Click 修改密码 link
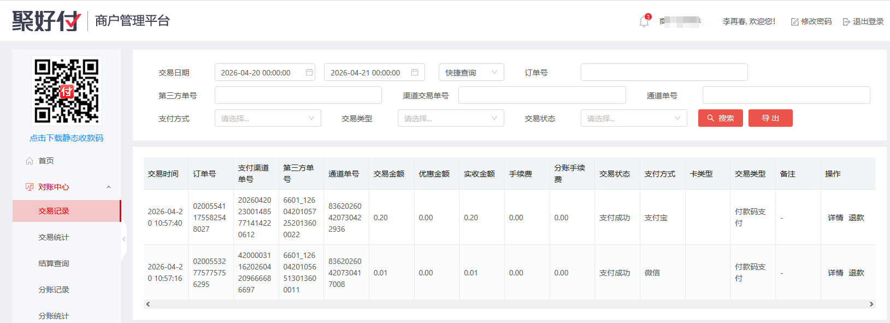Image resolution: width=890 pixels, height=323 pixels. coord(816,22)
